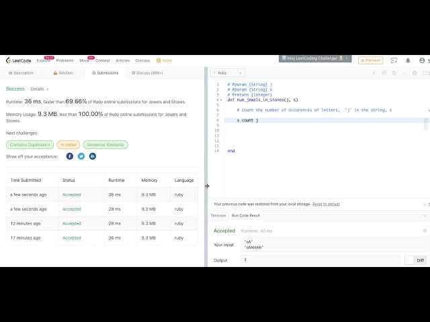Open Explore in the navigation bar
This screenshot has height=322, width=430.
[44, 61]
